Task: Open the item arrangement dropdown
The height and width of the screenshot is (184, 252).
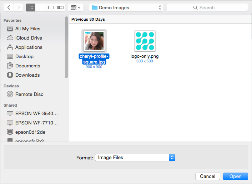Action: 76,7
